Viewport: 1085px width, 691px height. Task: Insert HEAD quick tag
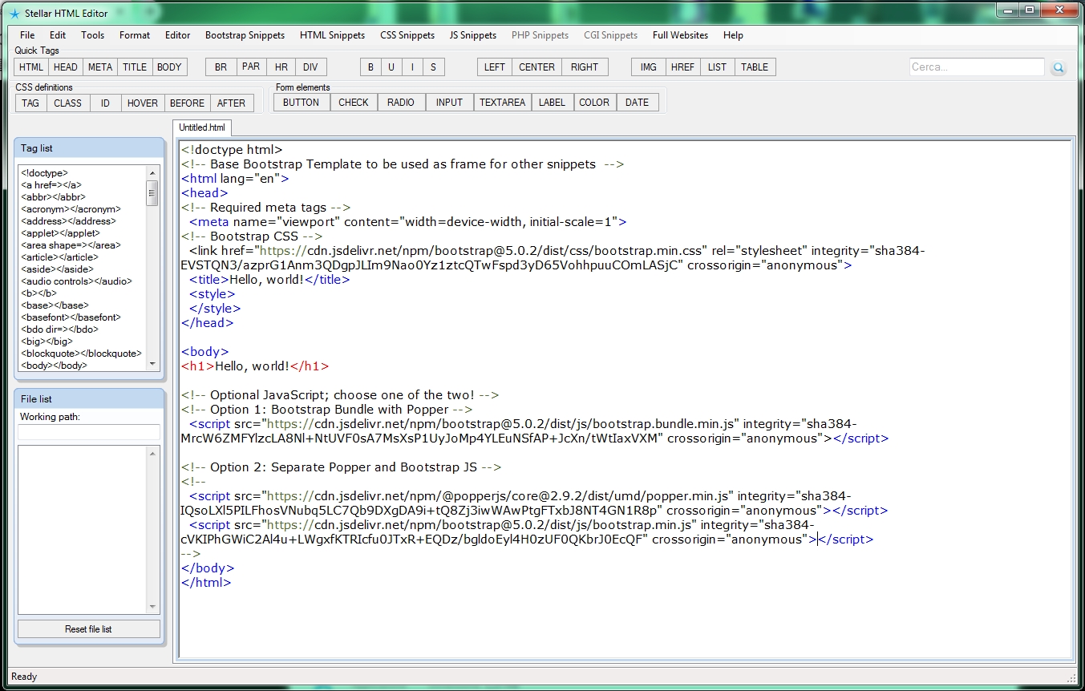click(x=66, y=67)
